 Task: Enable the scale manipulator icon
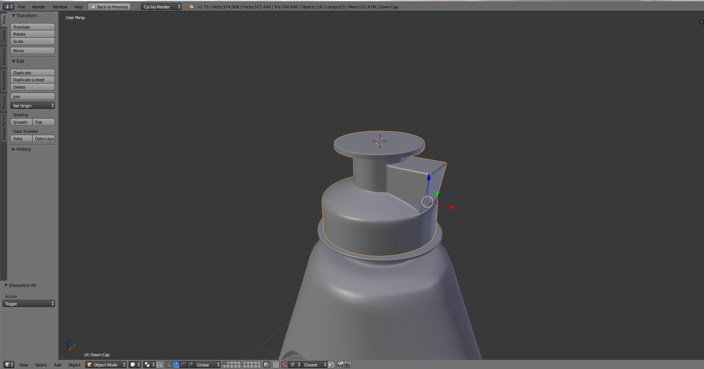pyautogui.click(x=190, y=365)
